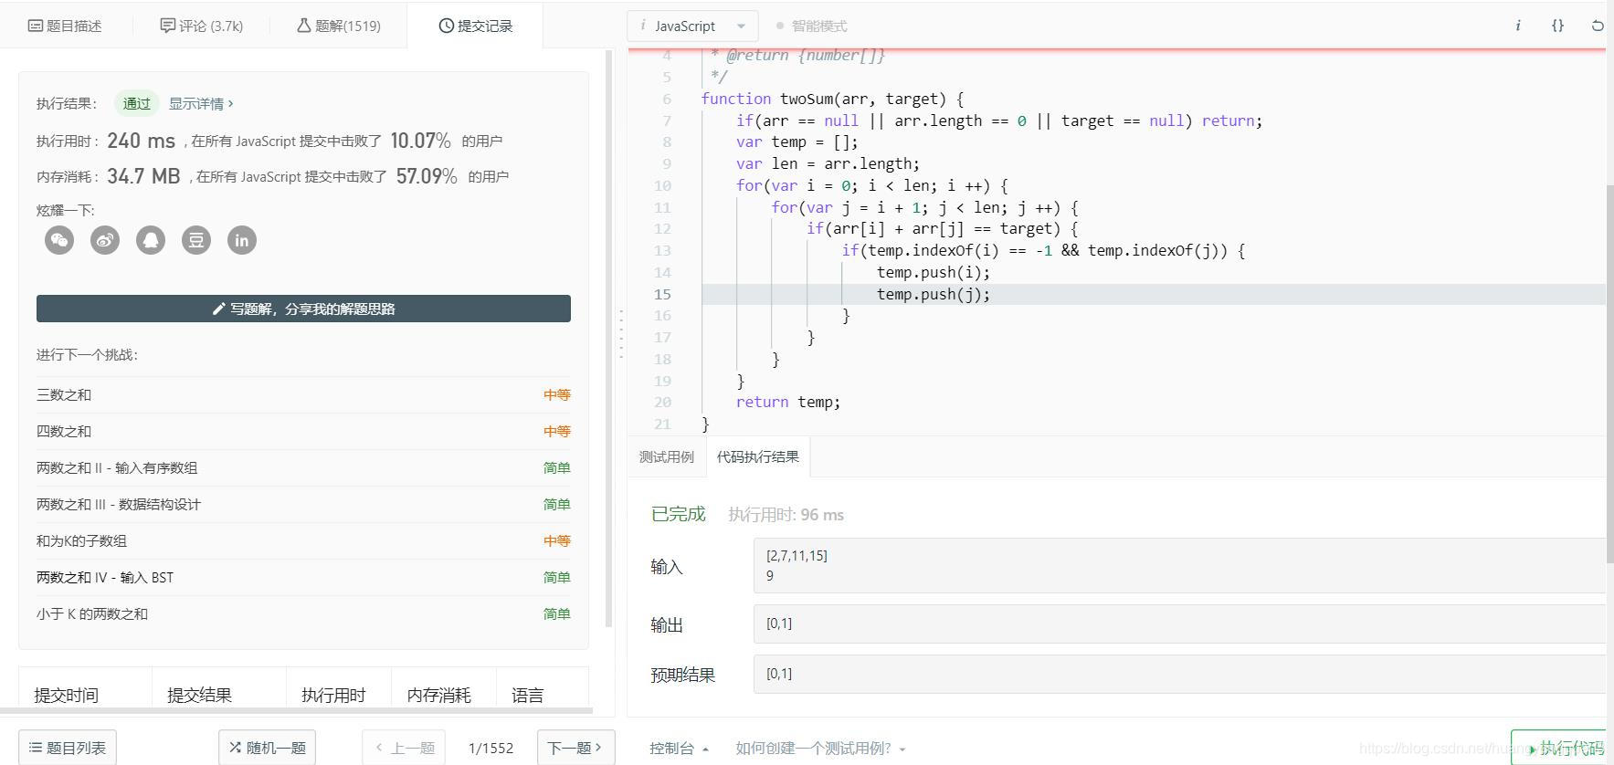
Task: Click 执行用时: 96 ms text
Action: click(786, 515)
